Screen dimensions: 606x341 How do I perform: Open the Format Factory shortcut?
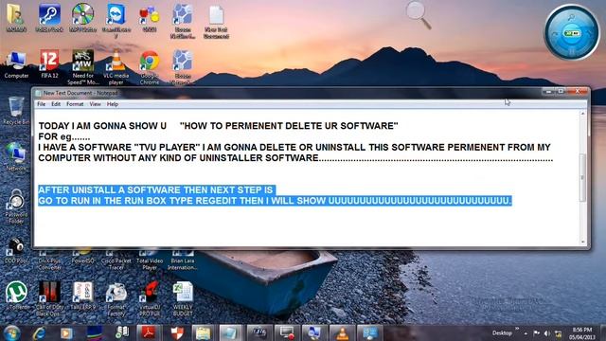116,299
